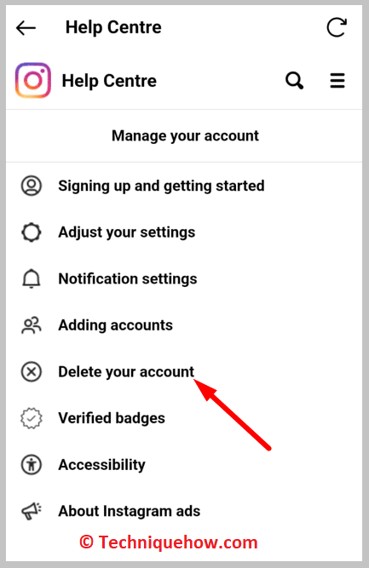Select Notification settings
This screenshot has width=369, height=568.
click(128, 278)
